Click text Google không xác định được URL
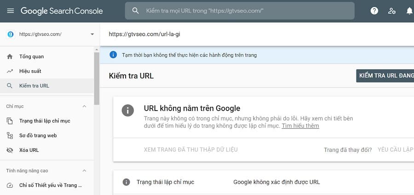The image size is (414, 195). [276, 182]
